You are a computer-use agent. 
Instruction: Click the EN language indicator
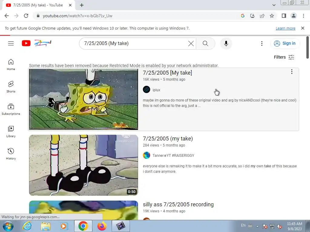[243, 225]
